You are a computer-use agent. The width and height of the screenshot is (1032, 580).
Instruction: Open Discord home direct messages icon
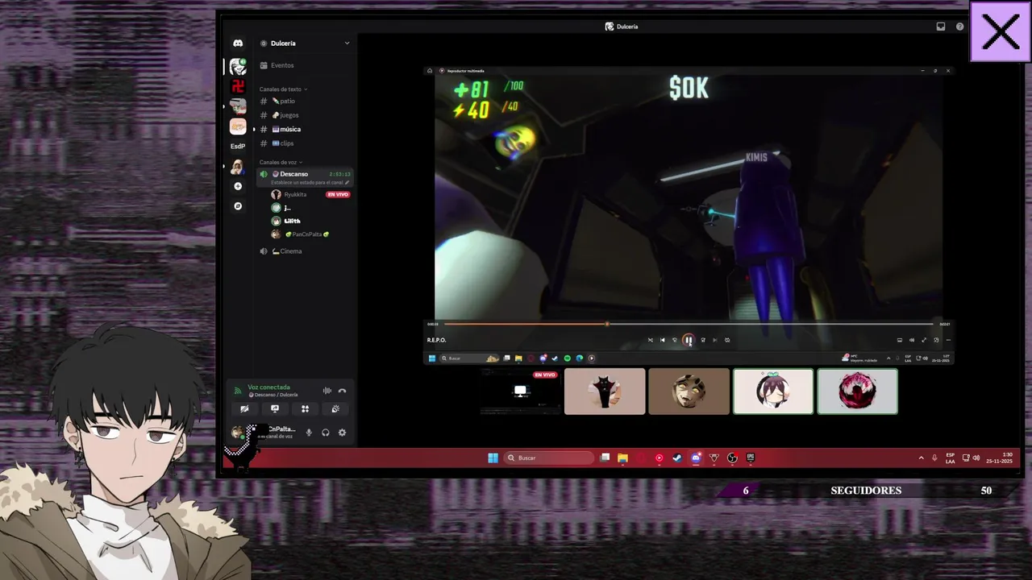(238, 43)
